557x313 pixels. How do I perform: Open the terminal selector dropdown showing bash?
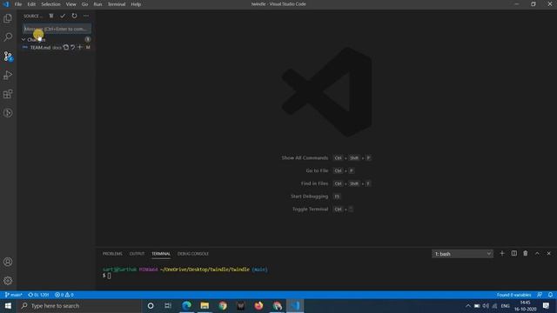[x=462, y=254]
